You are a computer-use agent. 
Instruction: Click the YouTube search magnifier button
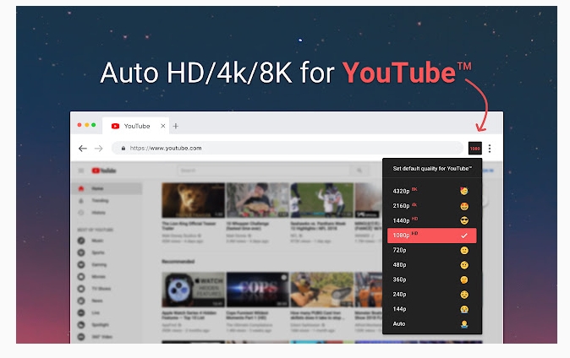point(359,171)
